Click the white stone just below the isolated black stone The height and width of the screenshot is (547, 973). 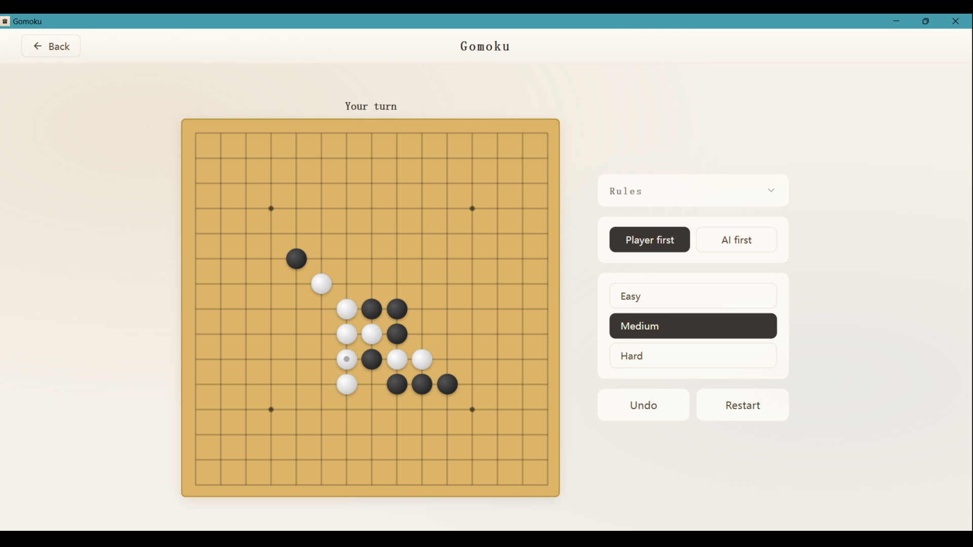pyautogui.click(x=321, y=284)
